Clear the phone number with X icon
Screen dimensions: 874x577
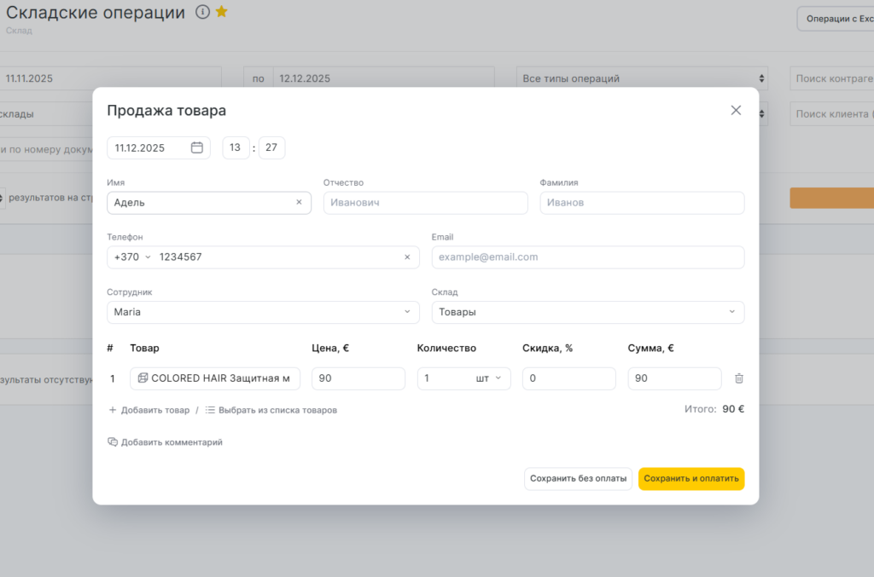point(407,257)
